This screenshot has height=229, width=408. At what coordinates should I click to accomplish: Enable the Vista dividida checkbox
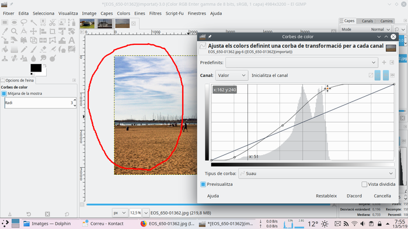tap(364, 184)
